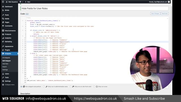Screen dimensions: 181x102
Task: Select Only run in administration area
Action: [x=44, y=87]
